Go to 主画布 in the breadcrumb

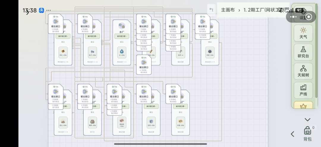click(228, 10)
